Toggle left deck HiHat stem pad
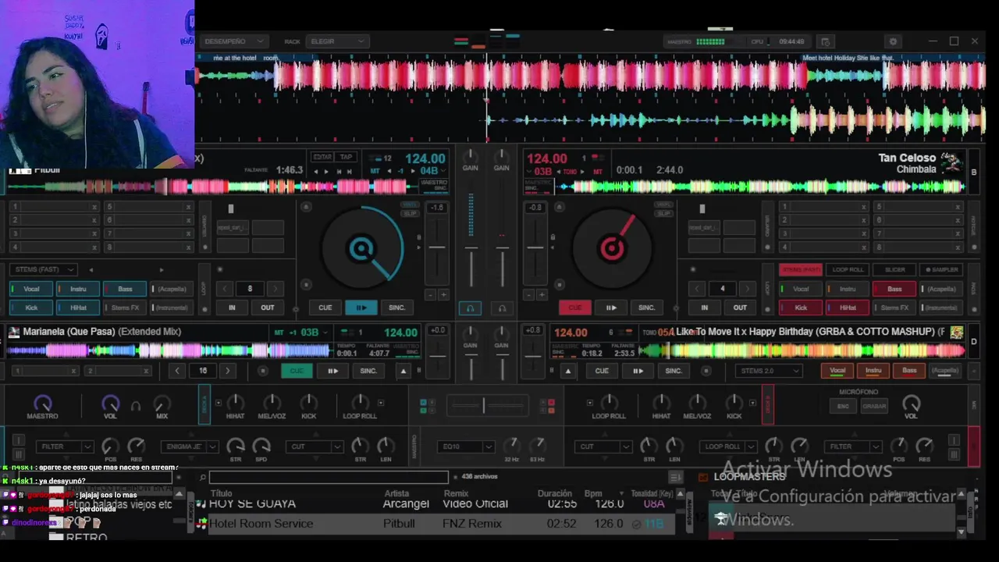The width and height of the screenshot is (999, 562). (78, 308)
